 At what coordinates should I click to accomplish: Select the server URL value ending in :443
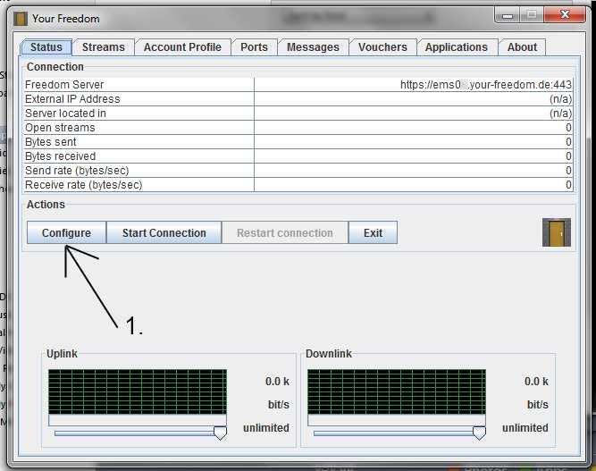click(x=486, y=84)
